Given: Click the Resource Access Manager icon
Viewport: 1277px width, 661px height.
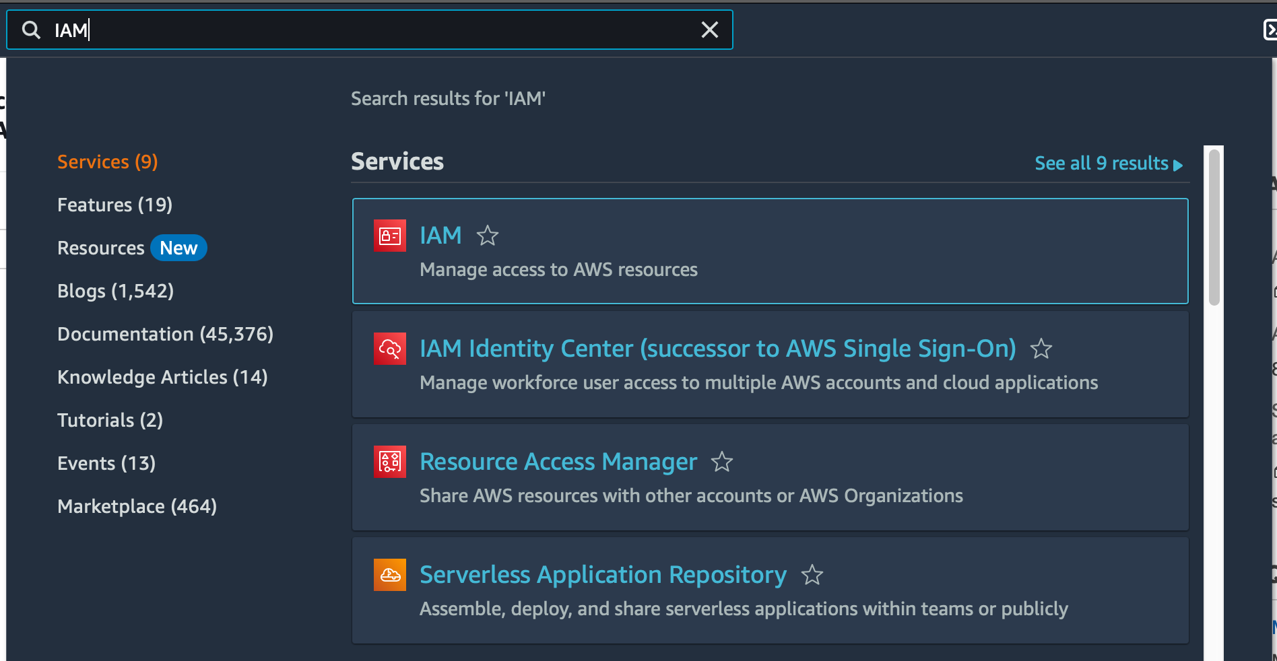Looking at the screenshot, I should (x=390, y=462).
